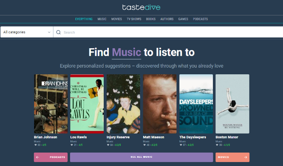Open the Podcasts tab in navigation
The image size is (283, 166).
click(200, 19)
